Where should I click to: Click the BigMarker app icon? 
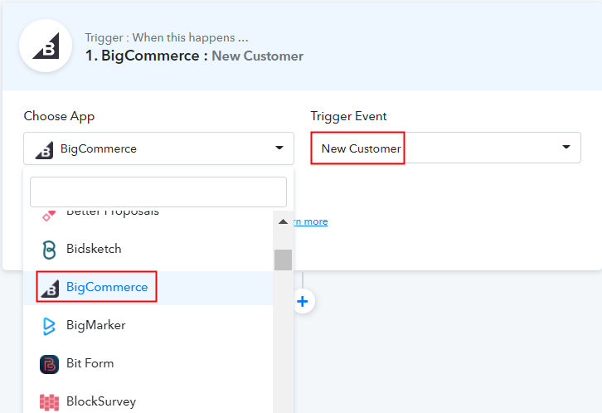[49, 326]
